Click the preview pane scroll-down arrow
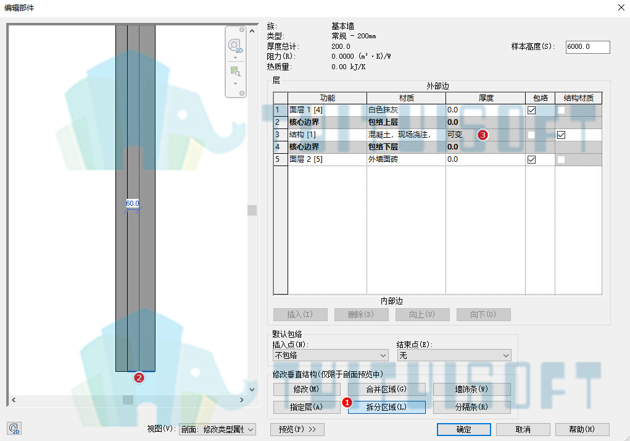Image resolution: width=630 pixels, height=441 pixels. 252,389
